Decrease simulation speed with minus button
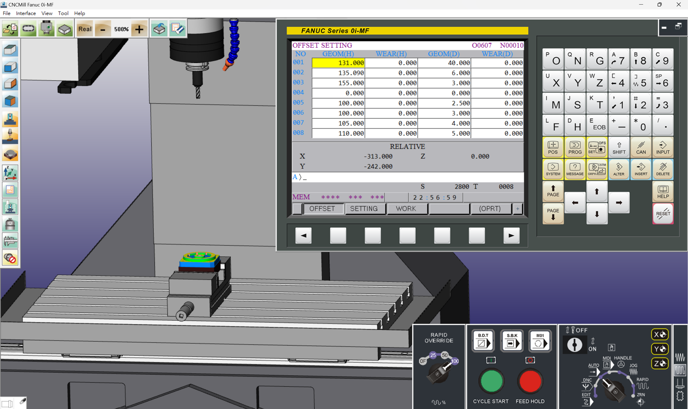This screenshot has height=409, width=688. 103,29
